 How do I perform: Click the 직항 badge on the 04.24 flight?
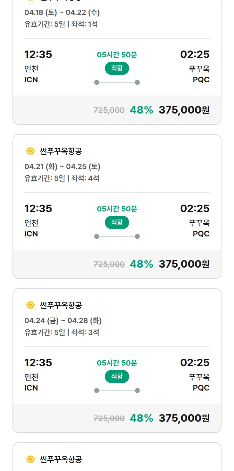117,376
